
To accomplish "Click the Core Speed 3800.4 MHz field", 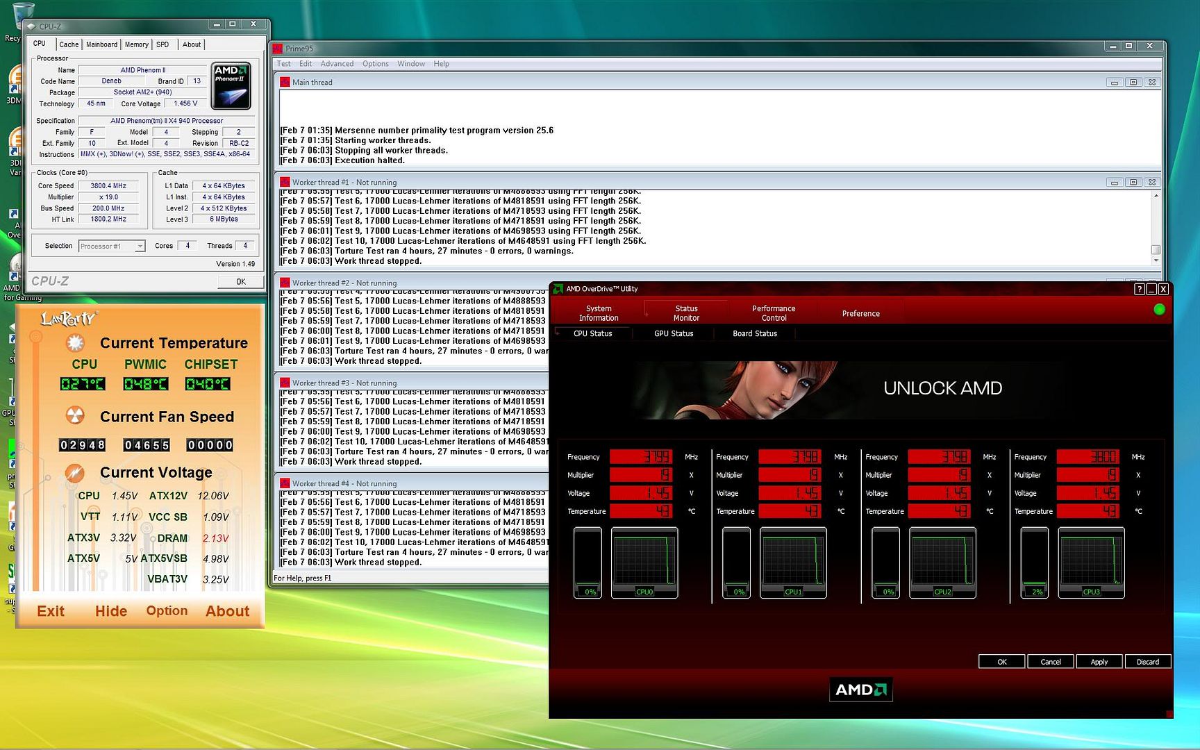I will [108, 186].
